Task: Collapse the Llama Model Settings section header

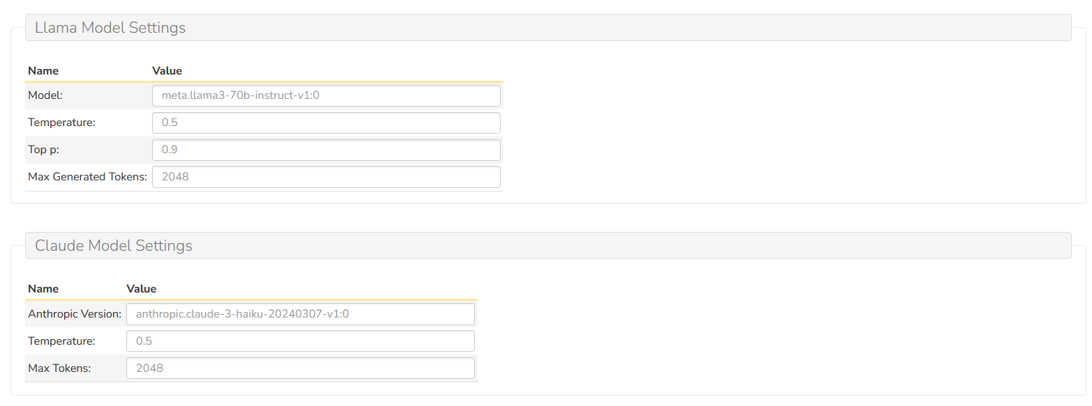Action: coord(110,28)
